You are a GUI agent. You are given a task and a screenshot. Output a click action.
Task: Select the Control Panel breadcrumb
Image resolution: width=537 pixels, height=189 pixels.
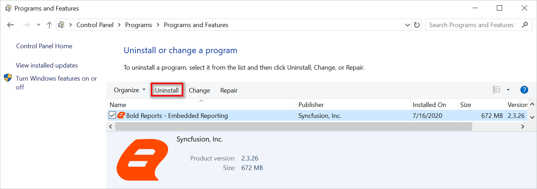(95, 25)
